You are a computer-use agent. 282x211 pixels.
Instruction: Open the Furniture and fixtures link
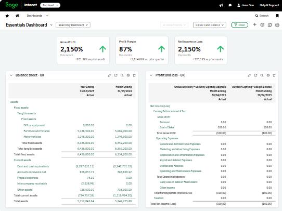point(36,131)
